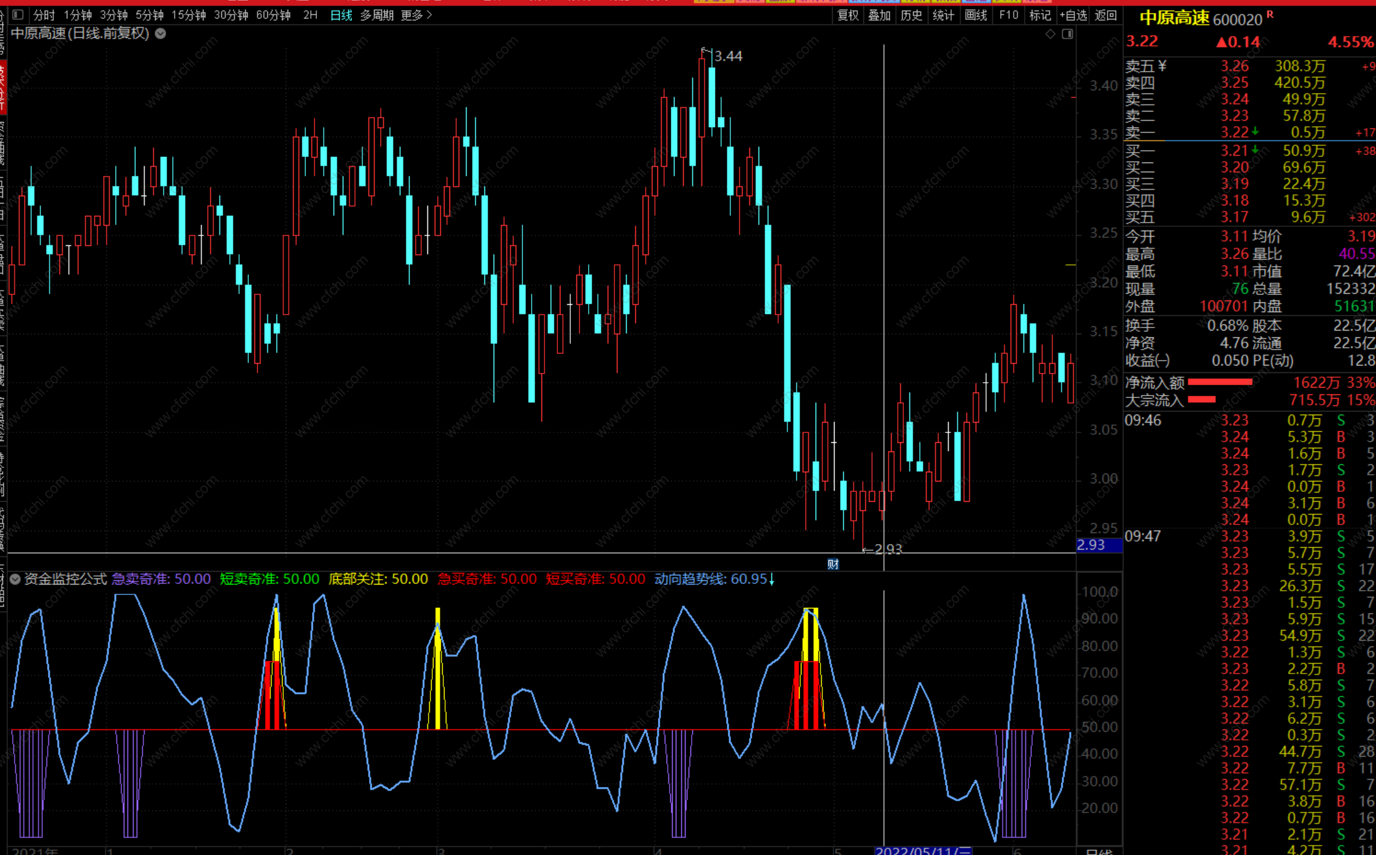1376x855 pixels.
Task: Click the 财 marker below the chart
Action: coord(833,564)
